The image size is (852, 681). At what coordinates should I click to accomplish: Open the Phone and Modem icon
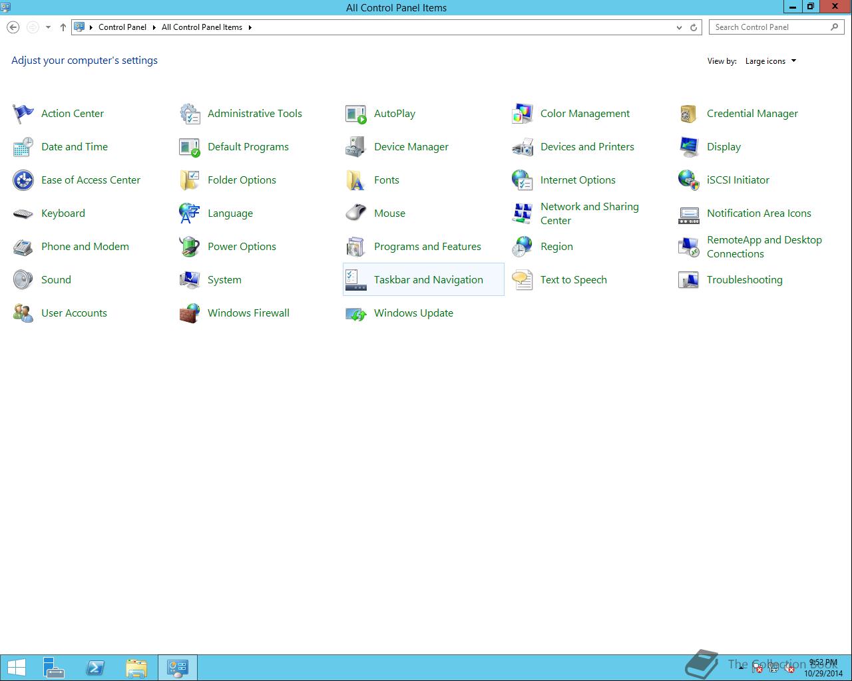click(x=23, y=247)
